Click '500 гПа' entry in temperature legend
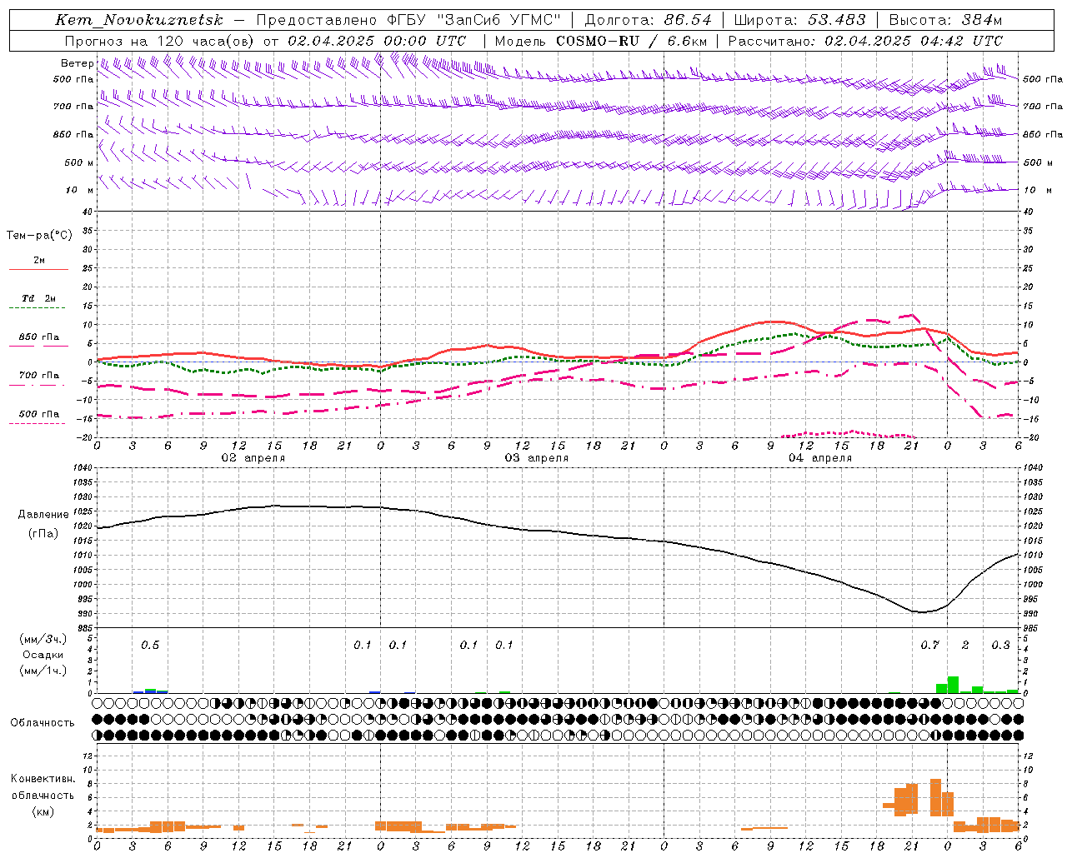The height and width of the screenshot is (853, 1067). (x=39, y=414)
